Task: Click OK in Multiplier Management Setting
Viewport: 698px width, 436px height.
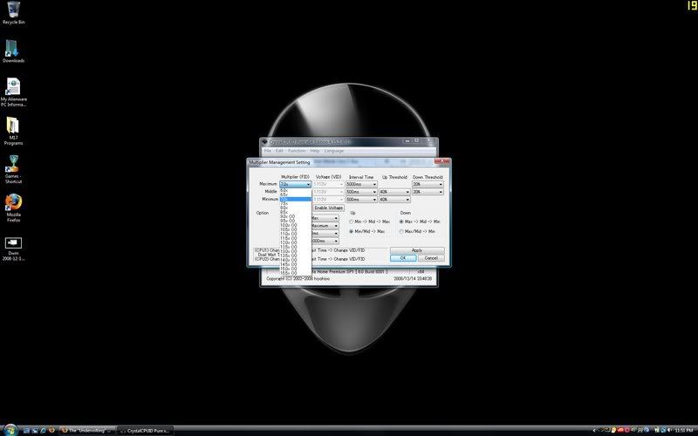Action: point(403,258)
